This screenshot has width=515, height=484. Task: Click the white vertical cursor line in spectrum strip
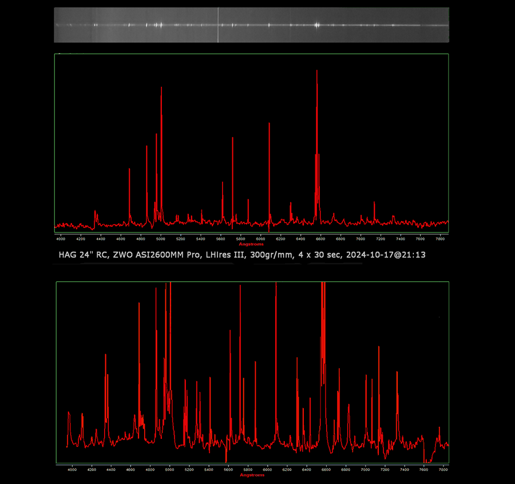pos(218,25)
